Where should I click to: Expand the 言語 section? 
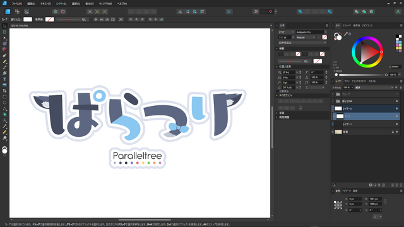(277, 113)
